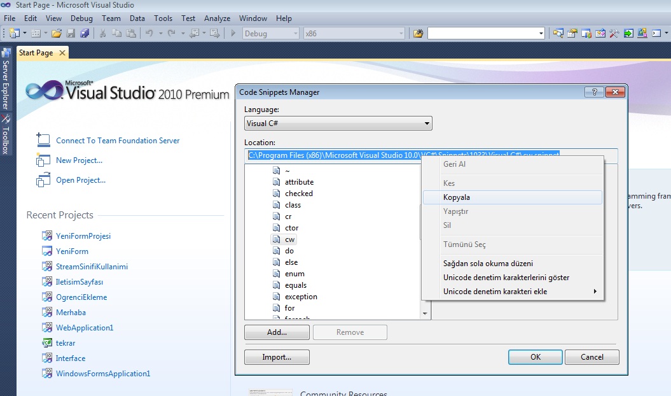The width and height of the screenshot is (671, 396).
Task: Click the Navigate Backward icon
Action: (x=194, y=34)
